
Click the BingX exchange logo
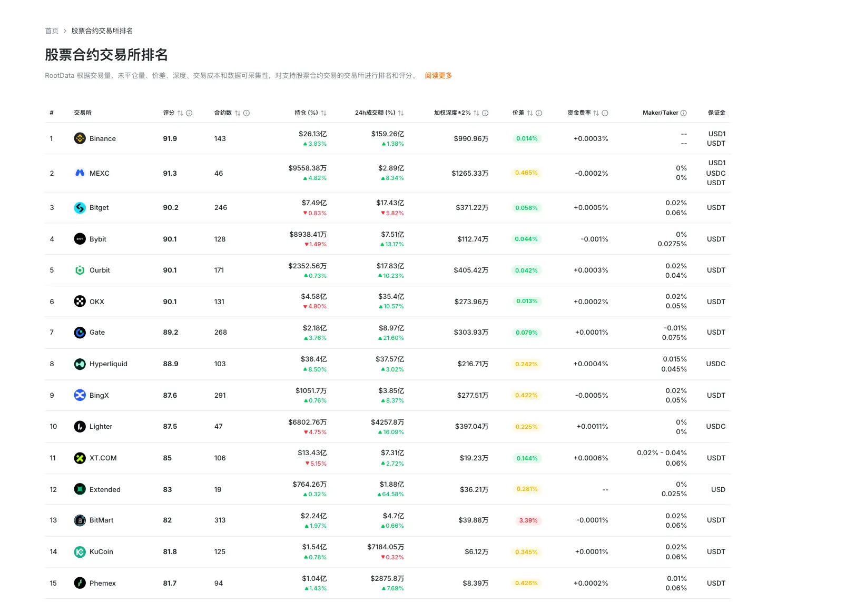coord(80,395)
